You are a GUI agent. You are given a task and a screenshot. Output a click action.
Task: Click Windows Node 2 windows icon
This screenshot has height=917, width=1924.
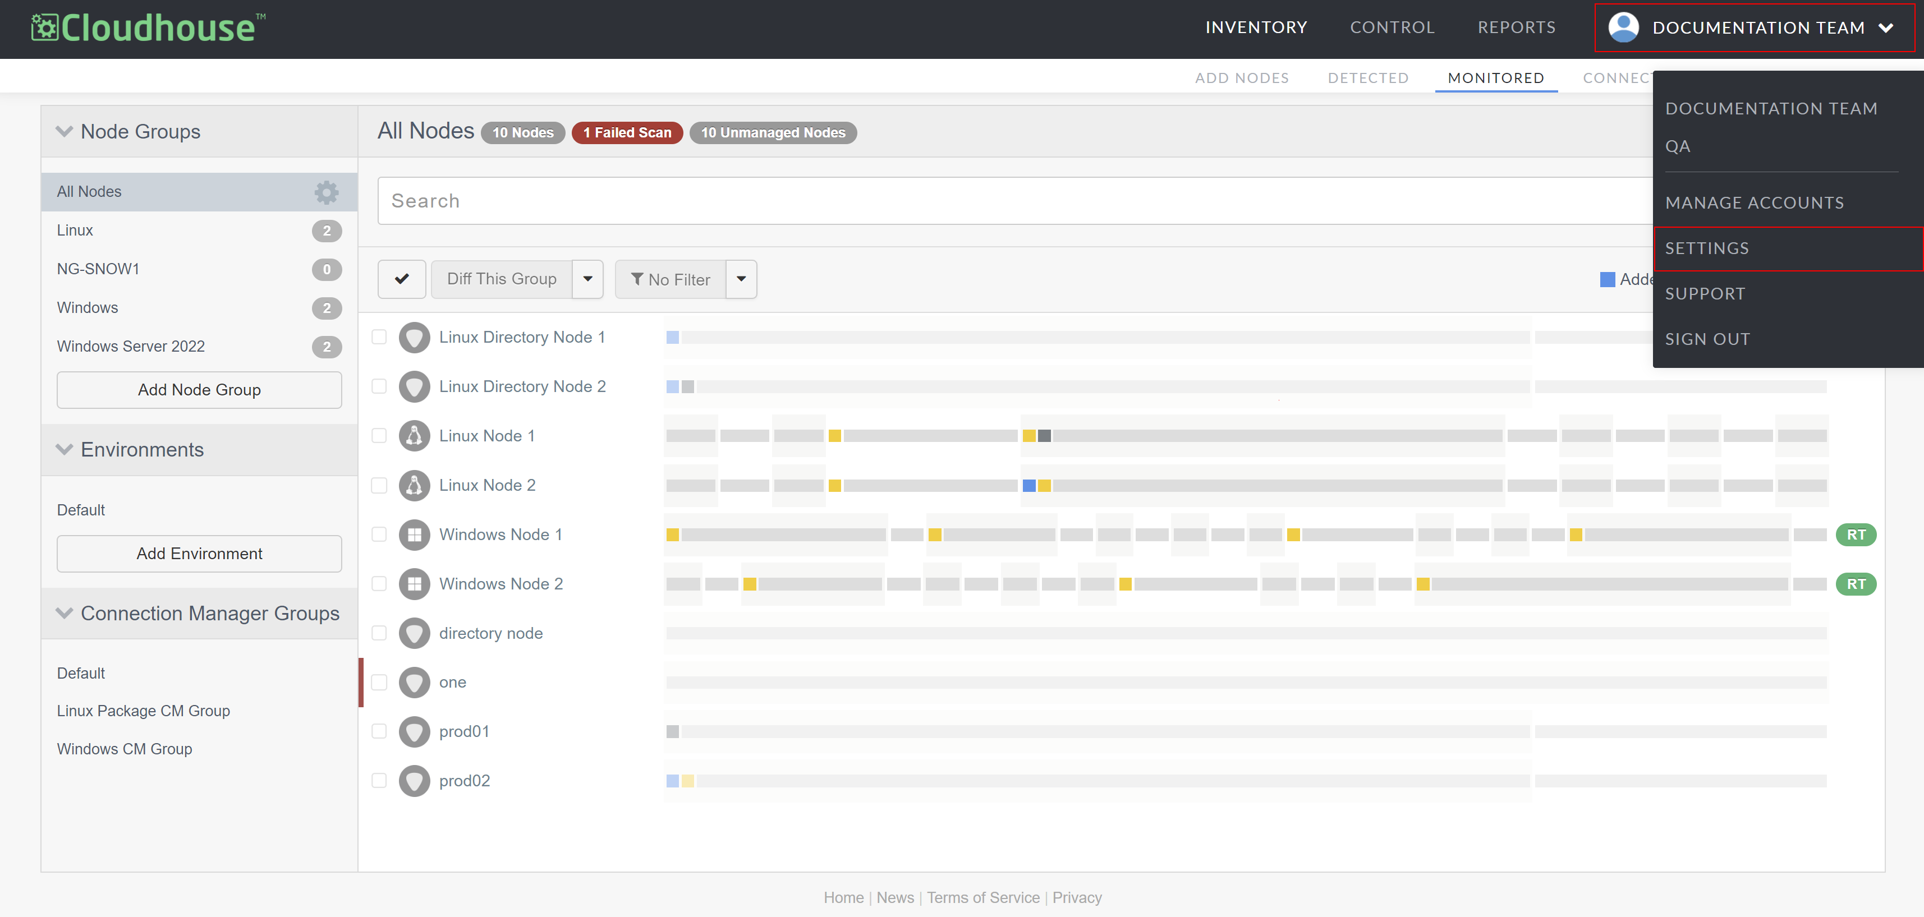[x=415, y=584]
